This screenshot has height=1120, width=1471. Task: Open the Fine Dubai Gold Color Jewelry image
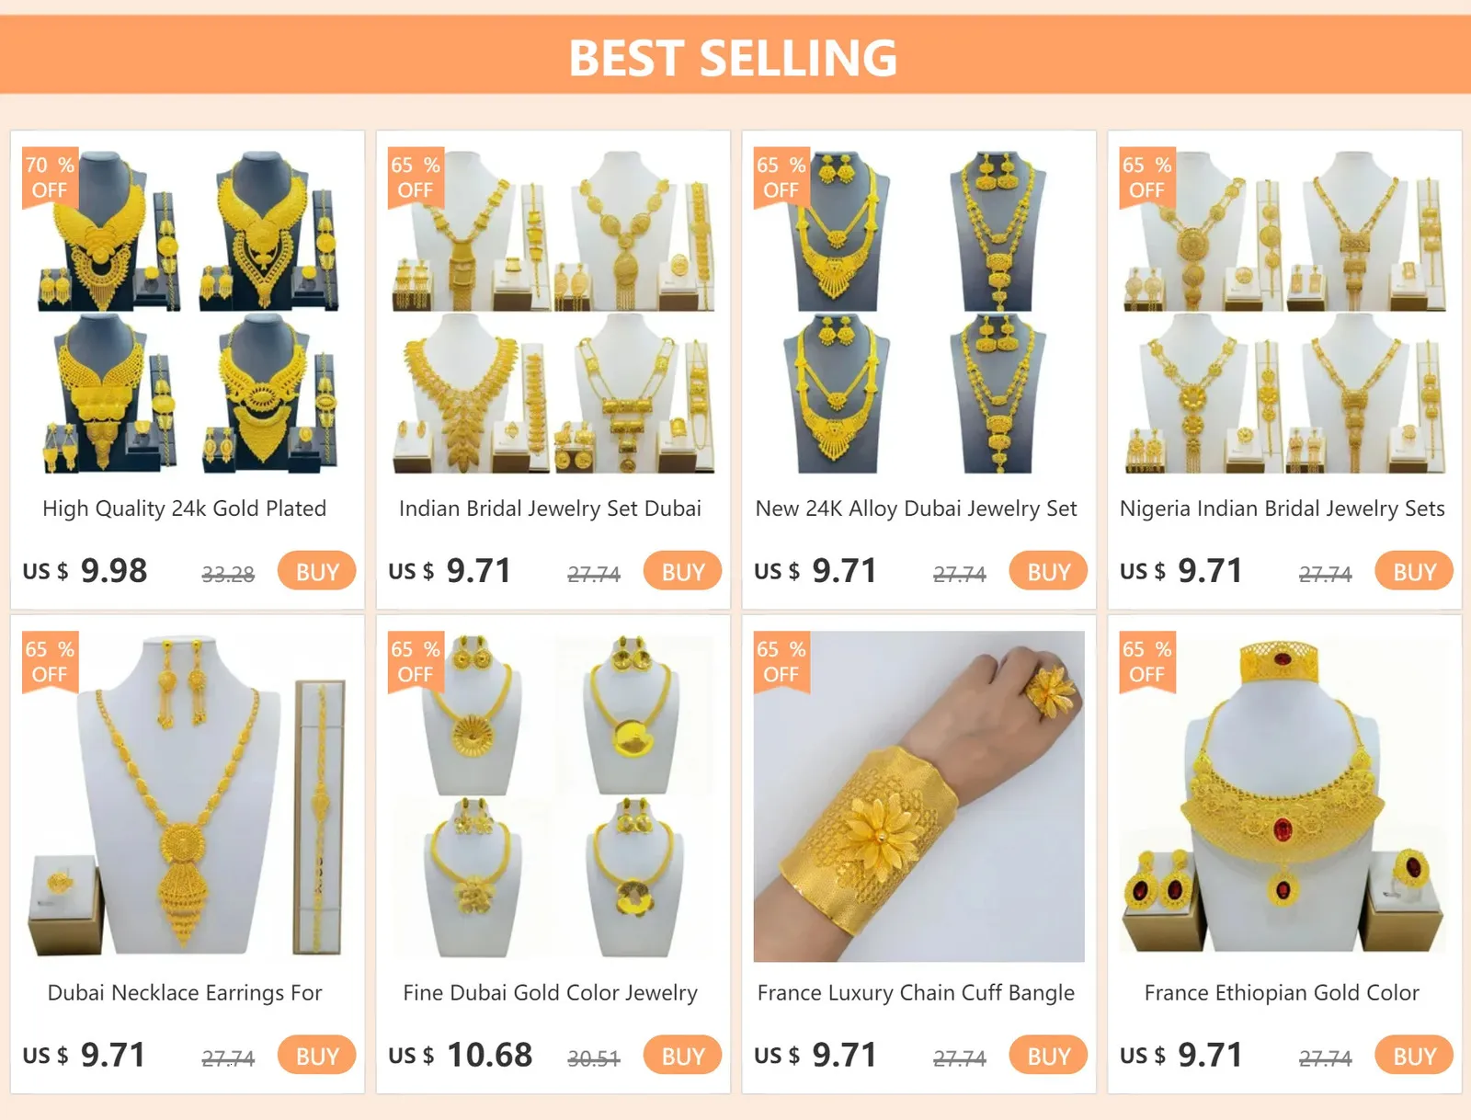coord(553,796)
